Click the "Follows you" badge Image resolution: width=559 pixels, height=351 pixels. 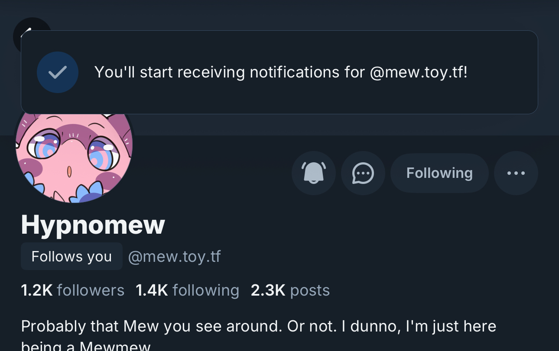pyautogui.click(x=71, y=257)
